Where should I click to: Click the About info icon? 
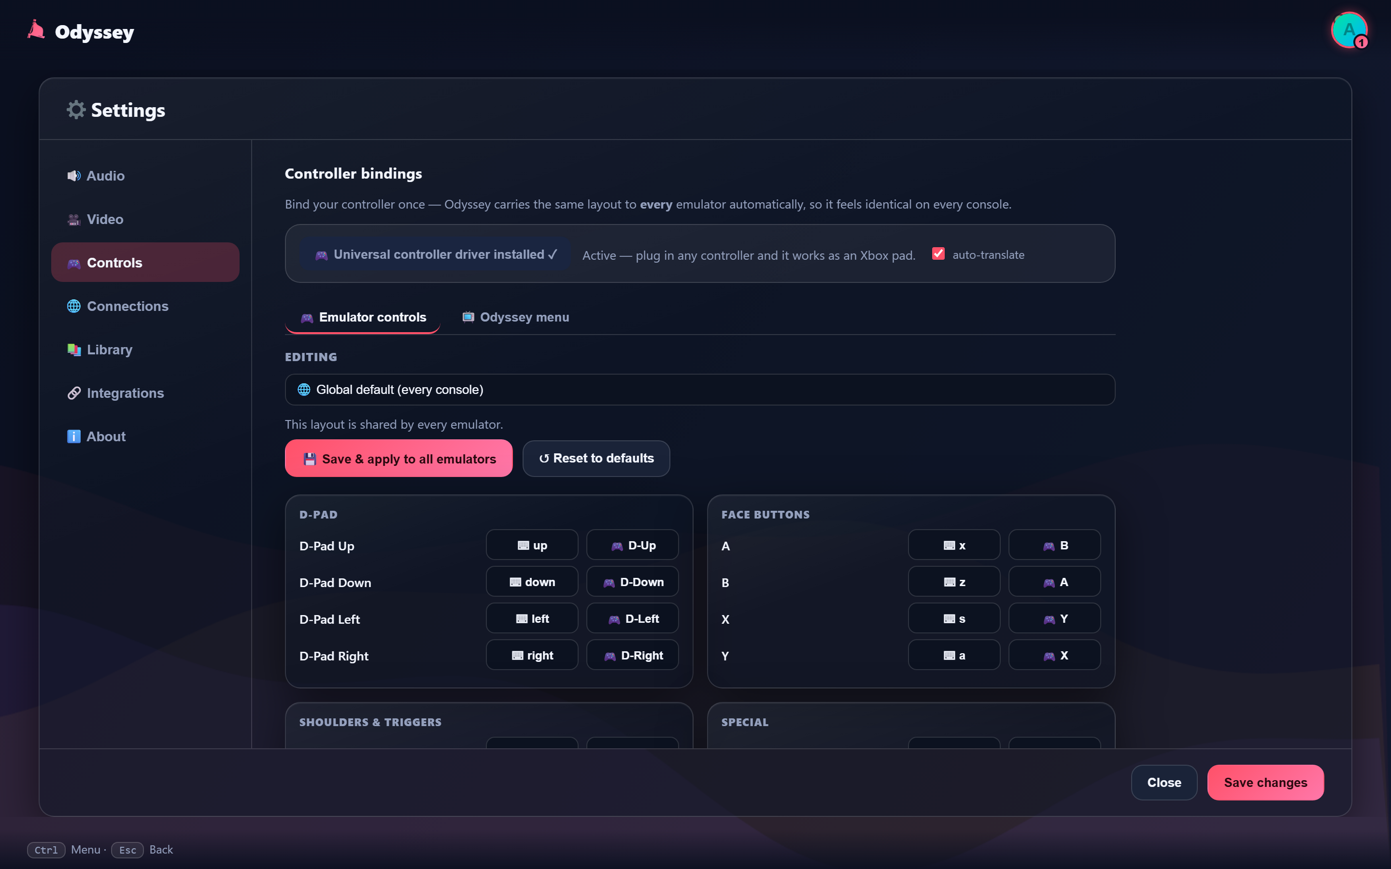[x=73, y=437]
